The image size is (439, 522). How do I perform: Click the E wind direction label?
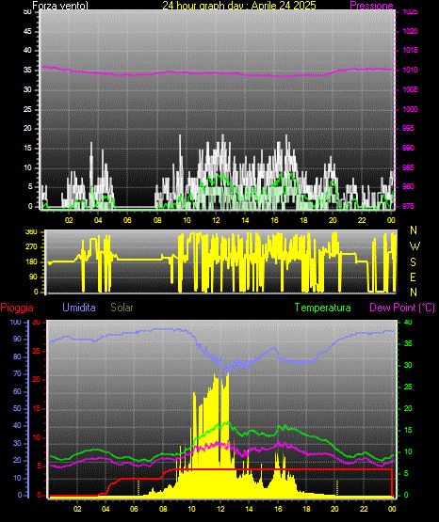click(413, 277)
